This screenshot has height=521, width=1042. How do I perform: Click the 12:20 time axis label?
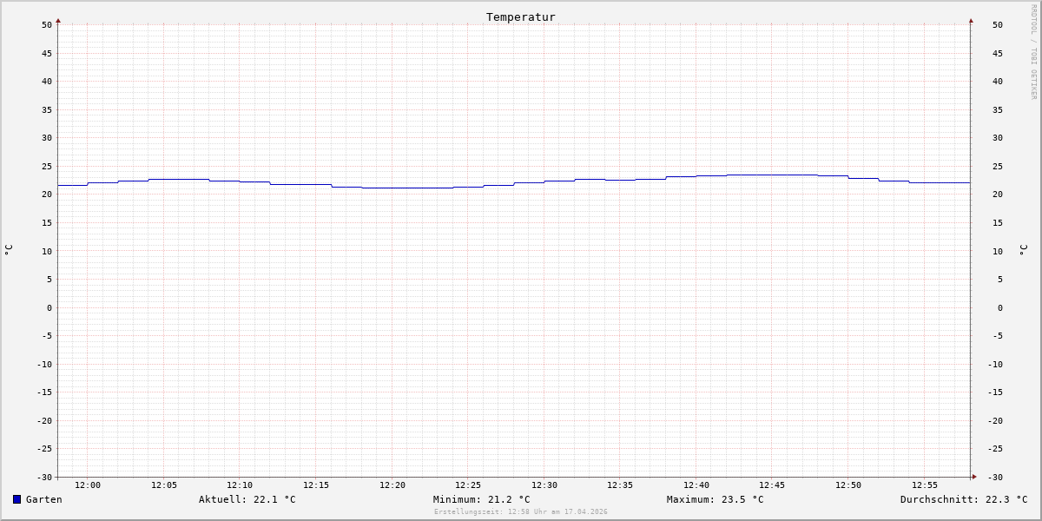392,485
